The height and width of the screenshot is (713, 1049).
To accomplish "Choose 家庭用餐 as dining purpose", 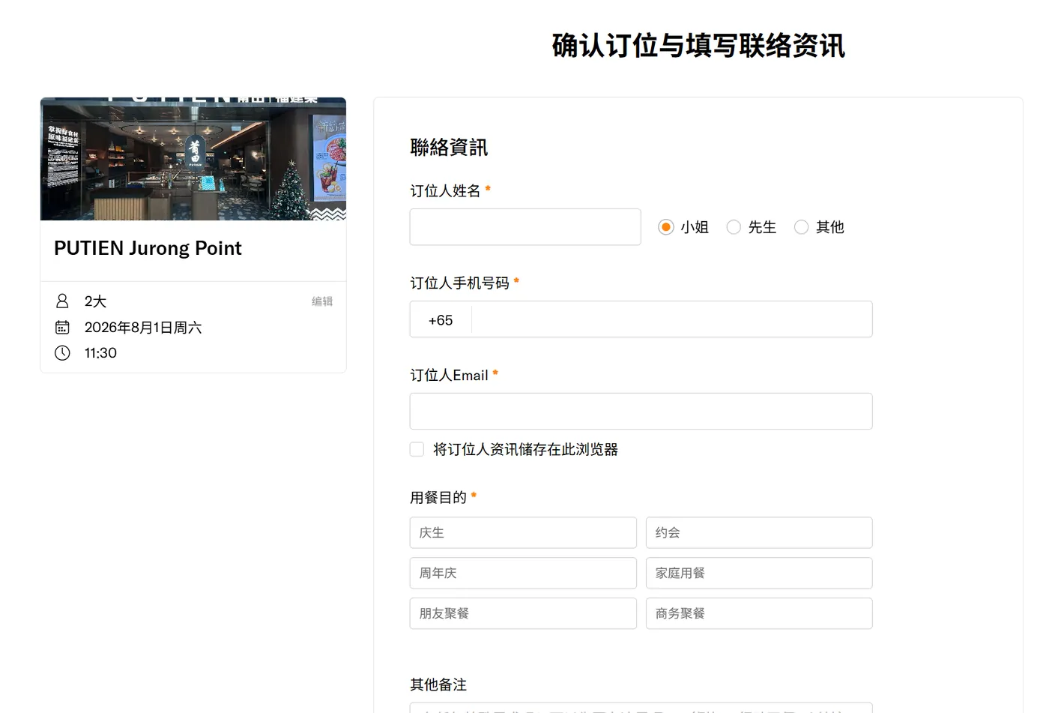I will 759,573.
